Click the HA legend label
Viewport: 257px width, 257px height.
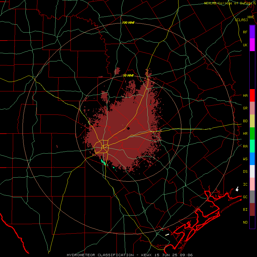245,96
